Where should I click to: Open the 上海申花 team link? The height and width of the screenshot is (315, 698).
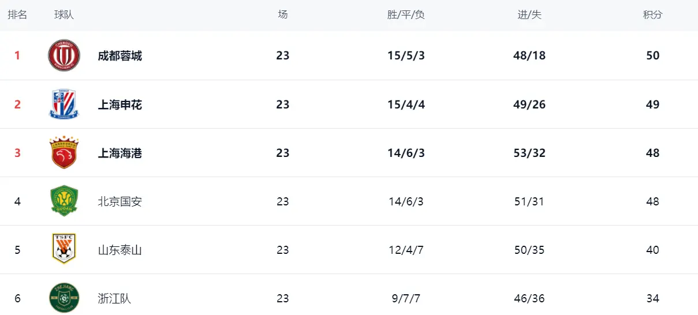[x=120, y=104]
